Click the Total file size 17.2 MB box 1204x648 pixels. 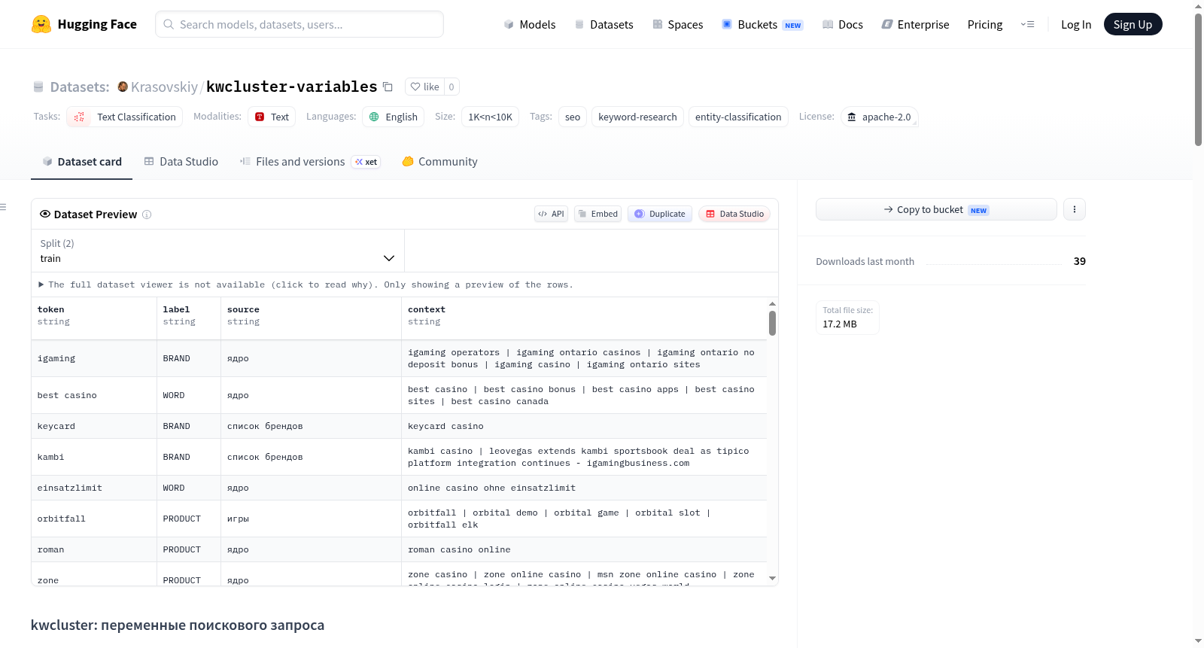847,318
